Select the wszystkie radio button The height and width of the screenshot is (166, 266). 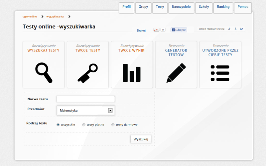coord(58,125)
